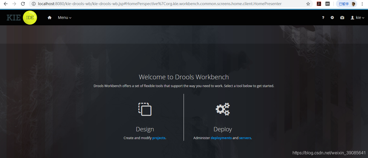Click the Design stacked squares icon
Image resolution: width=368 pixels, height=158 pixels.
coord(145,109)
